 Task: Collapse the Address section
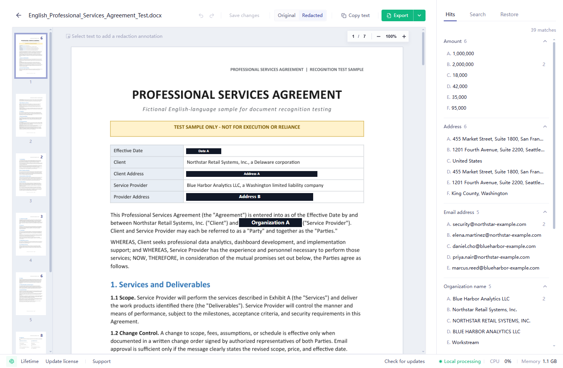coord(545,127)
